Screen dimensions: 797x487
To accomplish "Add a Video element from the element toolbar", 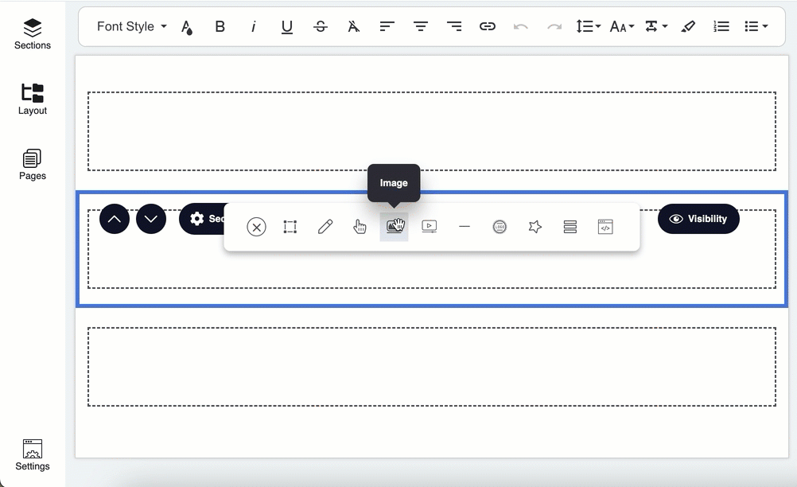I will click(x=430, y=227).
